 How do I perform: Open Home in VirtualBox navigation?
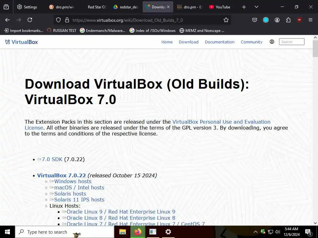(167, 42)
